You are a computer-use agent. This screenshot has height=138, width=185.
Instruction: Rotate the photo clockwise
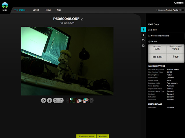(x=61, y=100)
